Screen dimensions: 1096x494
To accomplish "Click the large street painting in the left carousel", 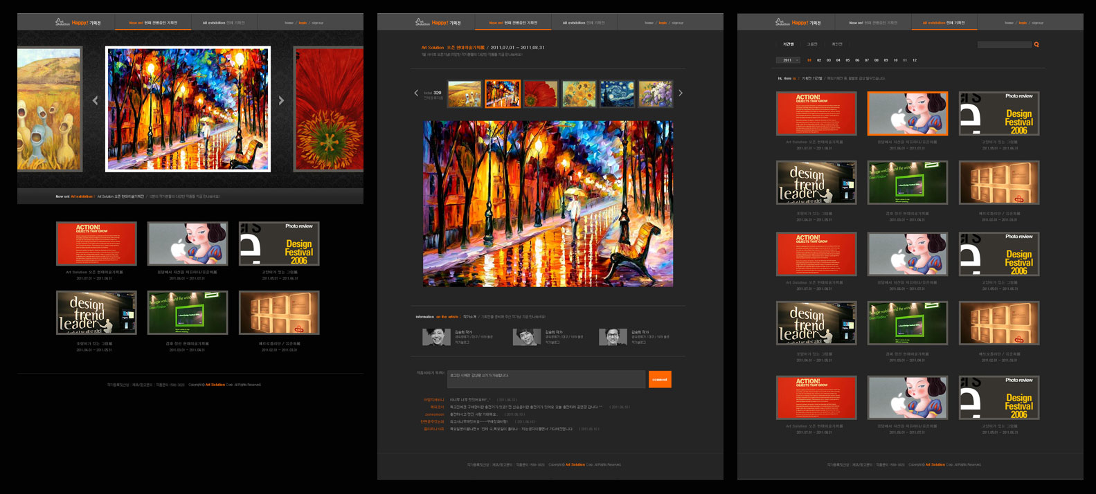I will point(188,109).
